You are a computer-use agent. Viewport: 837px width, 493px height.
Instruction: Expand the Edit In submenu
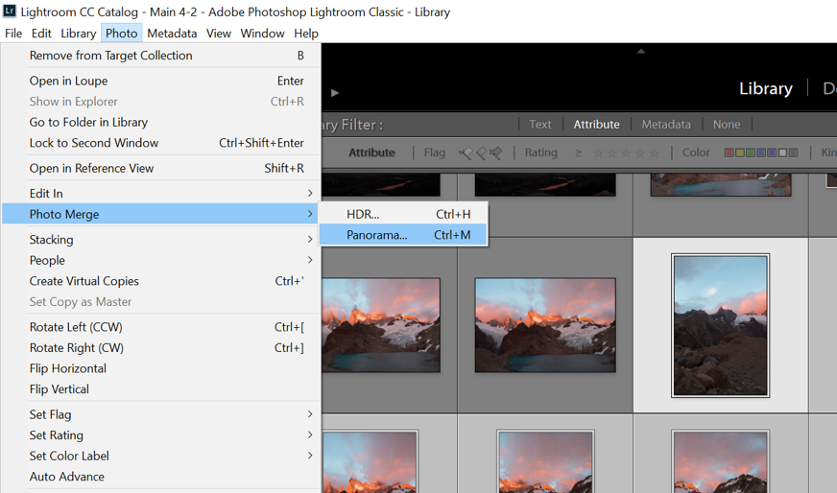point(160,194)
